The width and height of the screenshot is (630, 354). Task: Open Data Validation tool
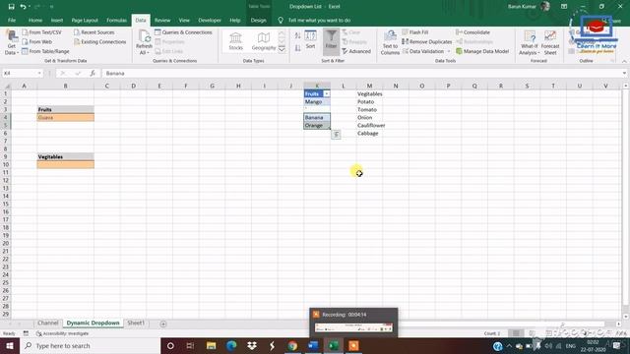point(423,51)
